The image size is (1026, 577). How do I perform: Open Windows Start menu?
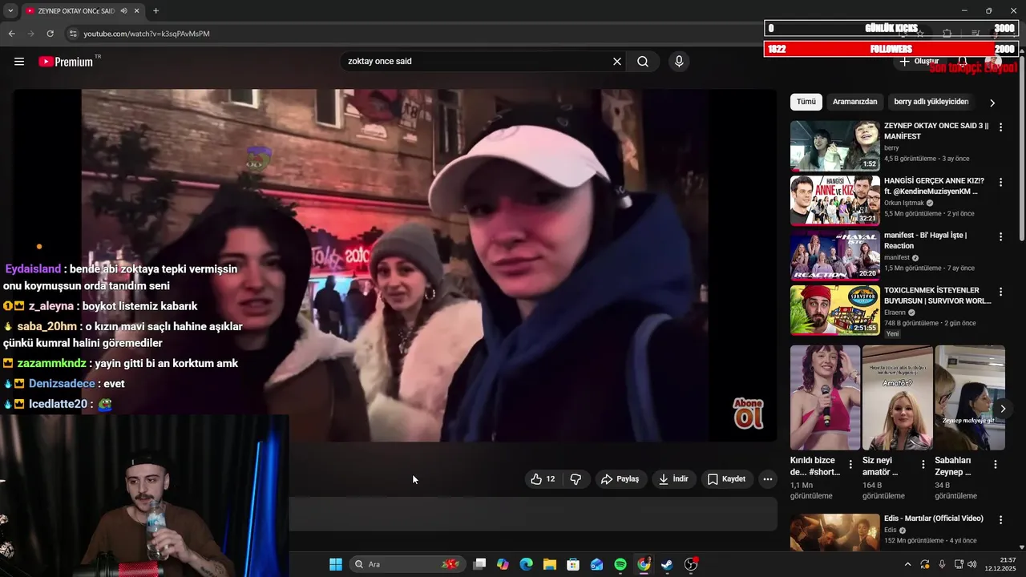click(336, 564)
